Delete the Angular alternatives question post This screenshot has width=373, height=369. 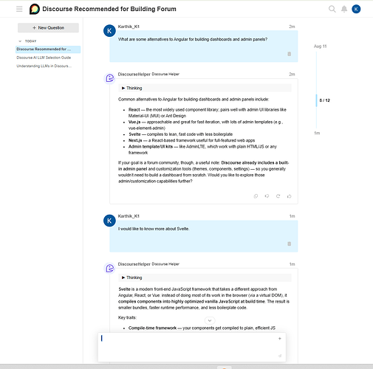tap(290, 54)
